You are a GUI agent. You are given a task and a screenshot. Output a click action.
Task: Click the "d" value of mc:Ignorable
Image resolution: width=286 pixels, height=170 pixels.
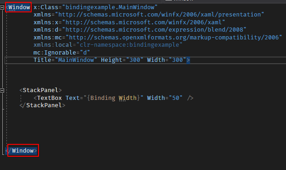click(85, 53)
